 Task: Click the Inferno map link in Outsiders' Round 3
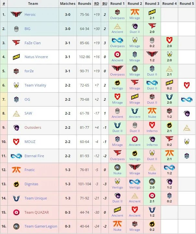pos(152,131)
